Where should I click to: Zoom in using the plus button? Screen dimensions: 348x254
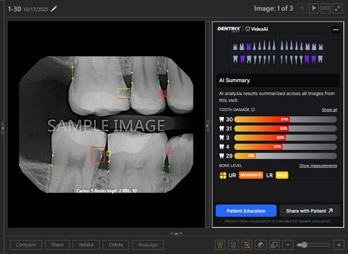click(338, 245)
